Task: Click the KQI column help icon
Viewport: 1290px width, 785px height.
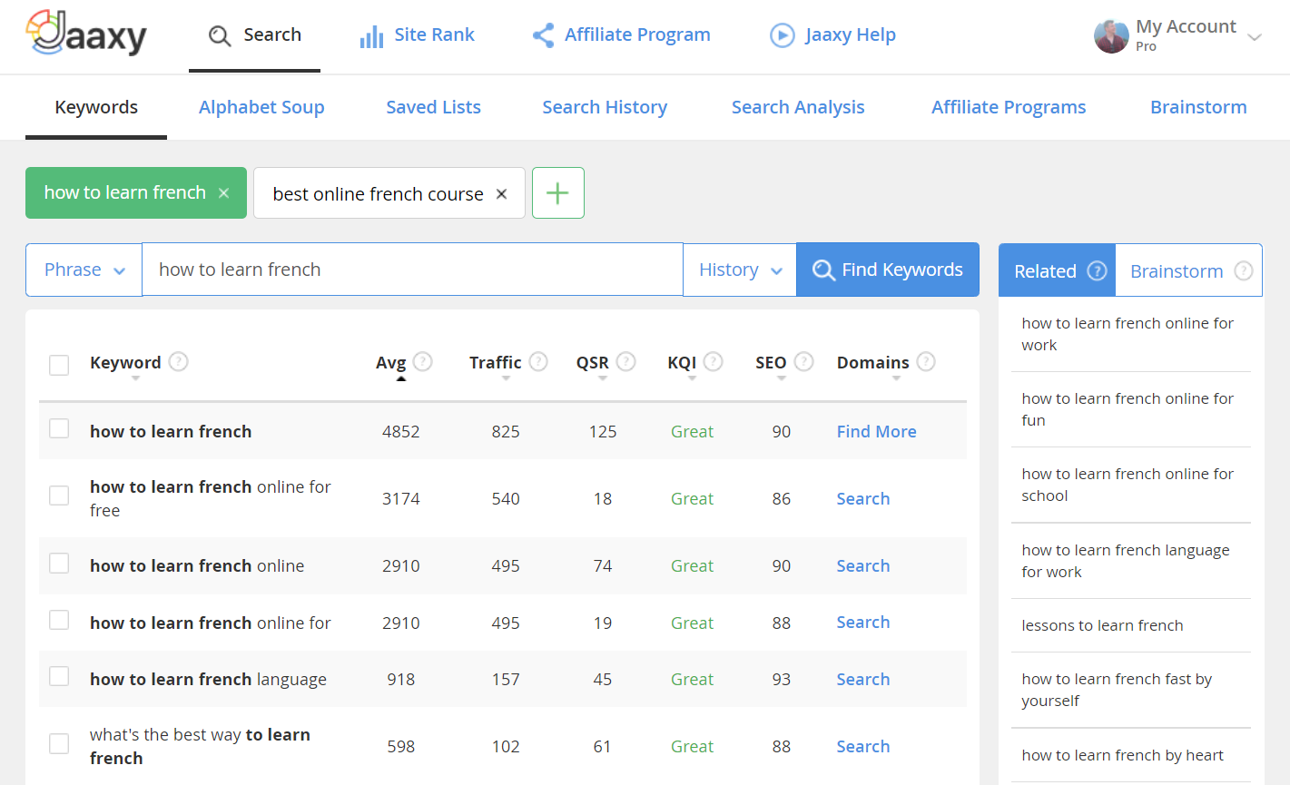Action: (x=714, y=361)
